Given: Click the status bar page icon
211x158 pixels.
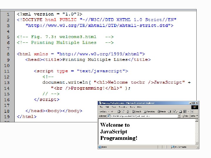Looking at the screenshot, I should click(100, 147).
